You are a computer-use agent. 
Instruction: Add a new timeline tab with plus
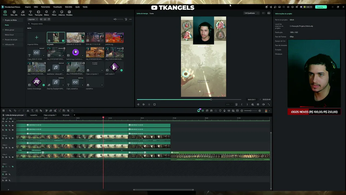click(74, 115)
